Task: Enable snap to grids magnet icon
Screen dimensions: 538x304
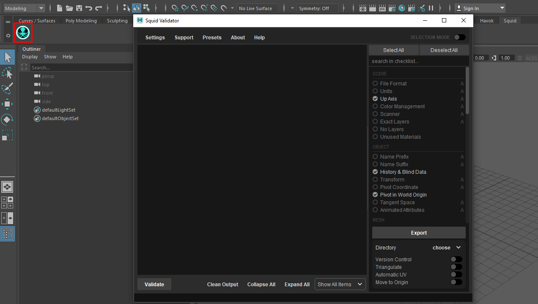Action: point(175,8)
